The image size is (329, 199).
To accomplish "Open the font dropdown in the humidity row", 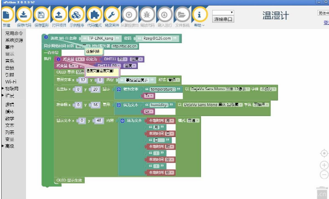I will [213, 104].
